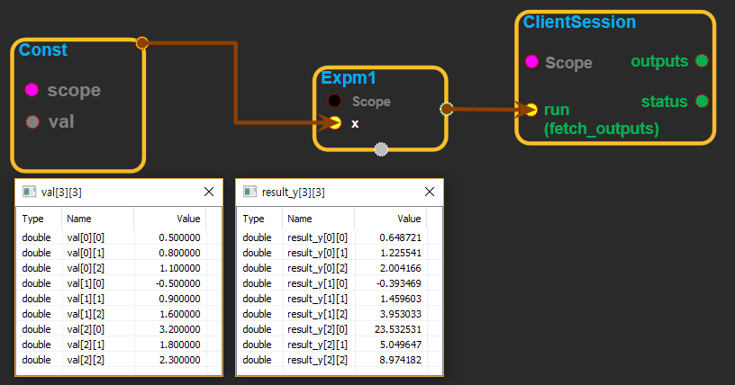This screenshot has height=385, width=735.
Task: Click the yellow run input port on ClientSession
Action: pyautogui.click(x=531, y=110)
